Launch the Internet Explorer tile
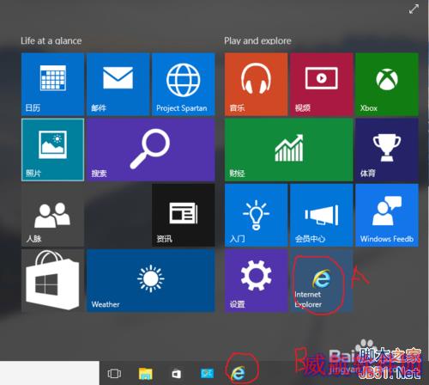 coord(322,280)
